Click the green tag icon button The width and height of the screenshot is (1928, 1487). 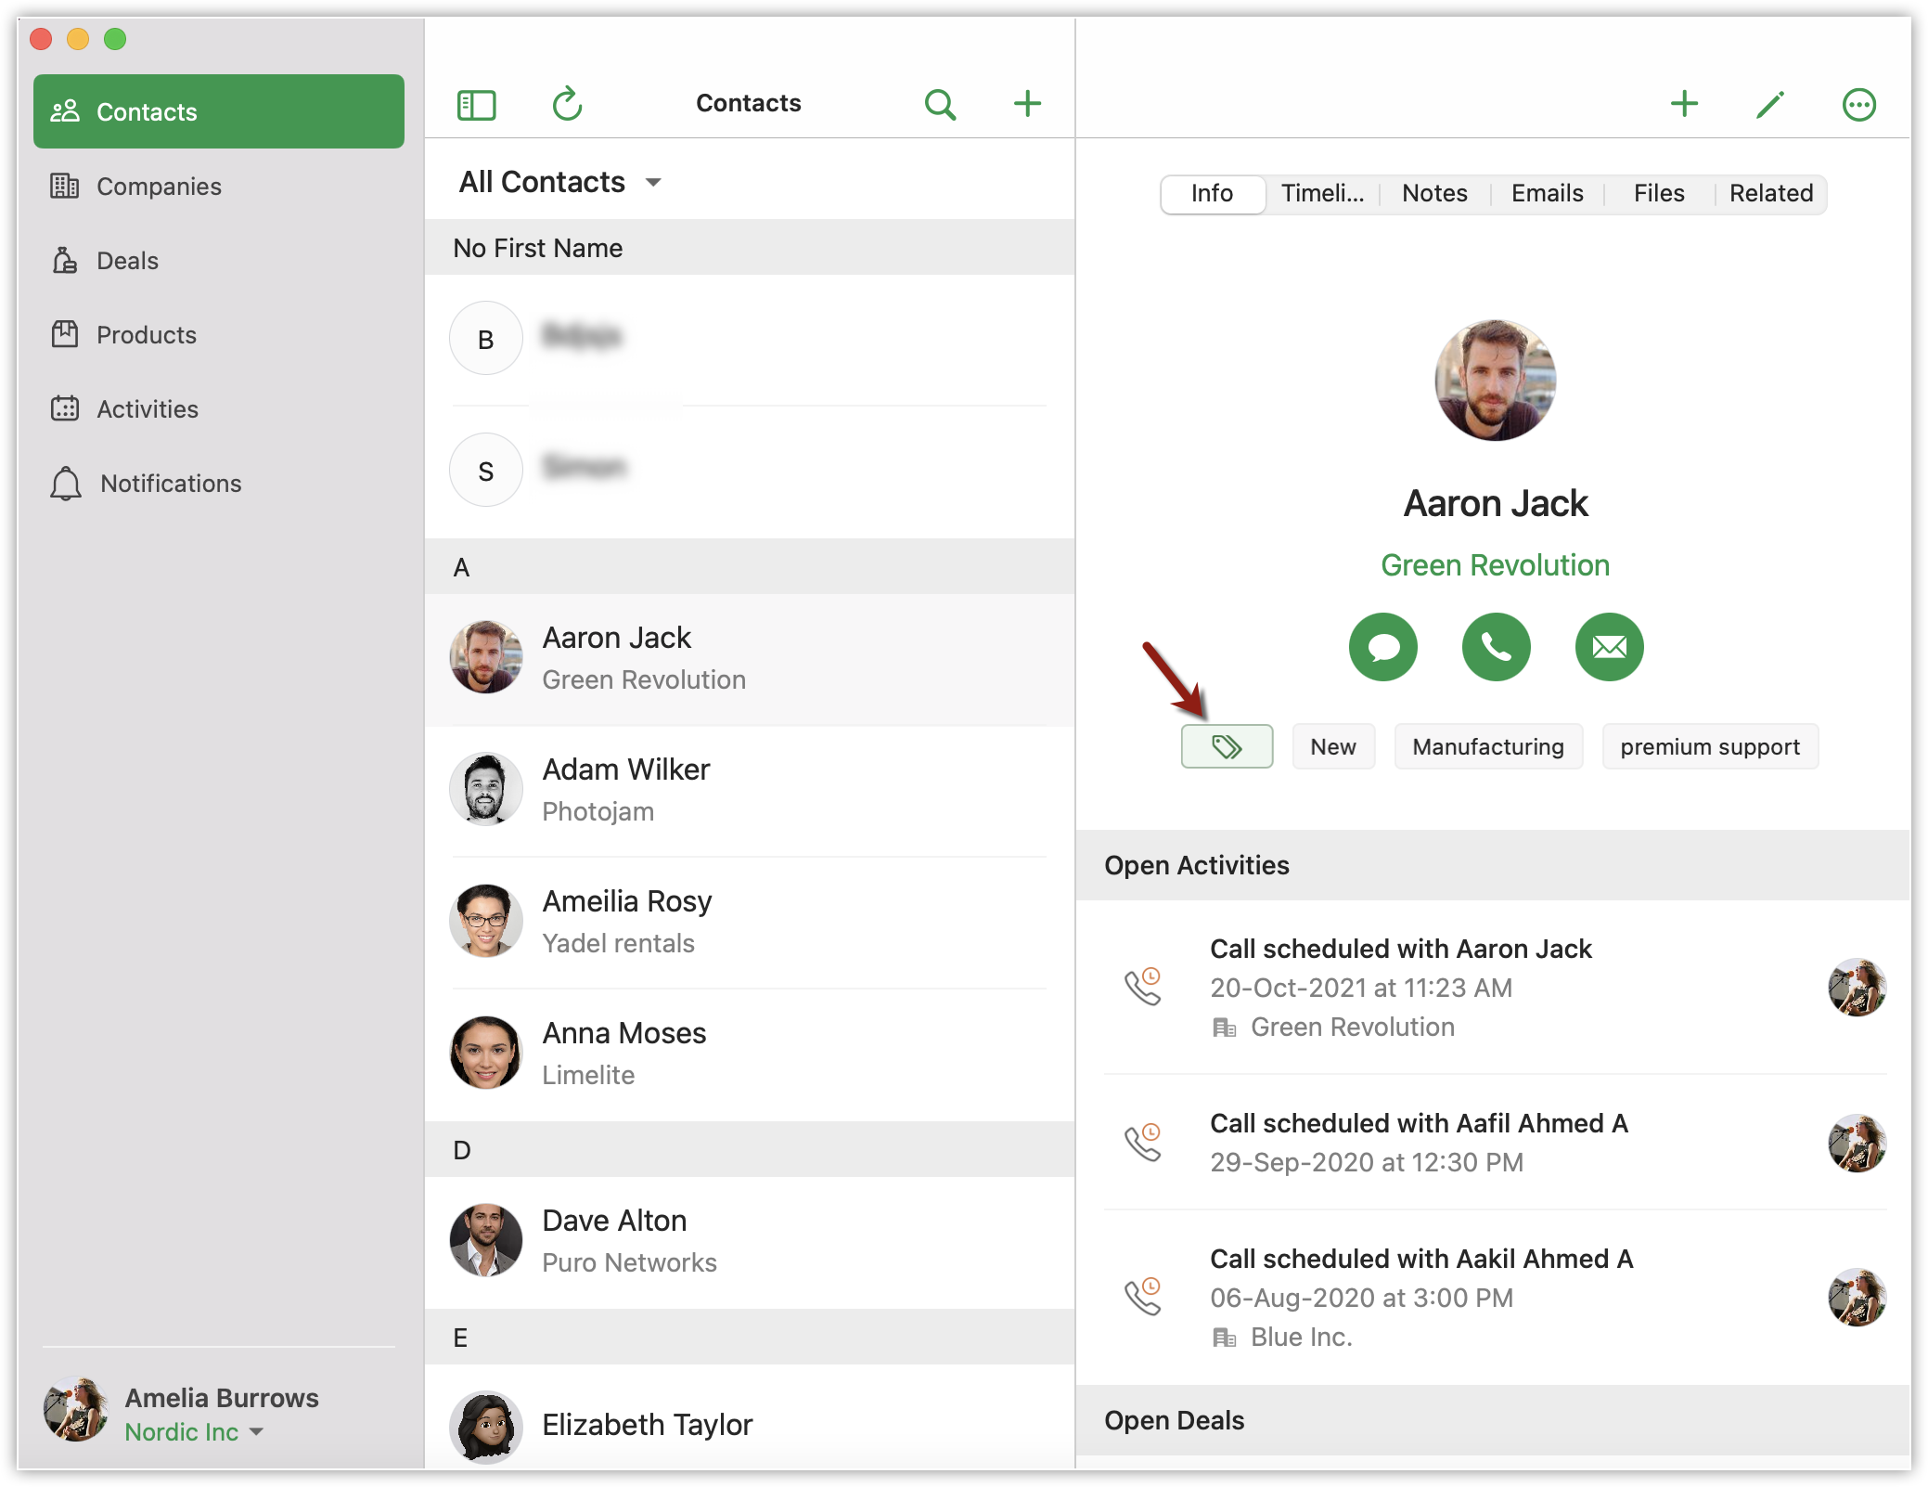pyautogui.click(x=1226, y=746)
